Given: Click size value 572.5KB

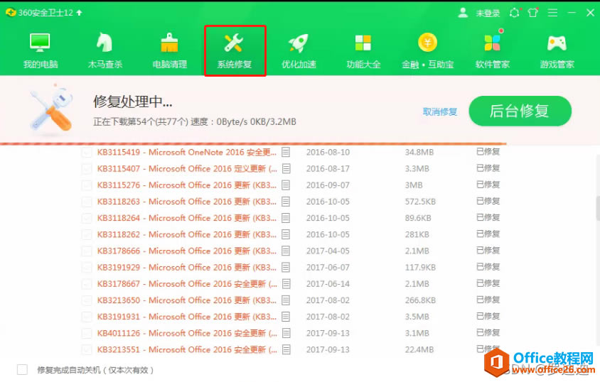Looking at the screenshot, I should coord(420,202).
